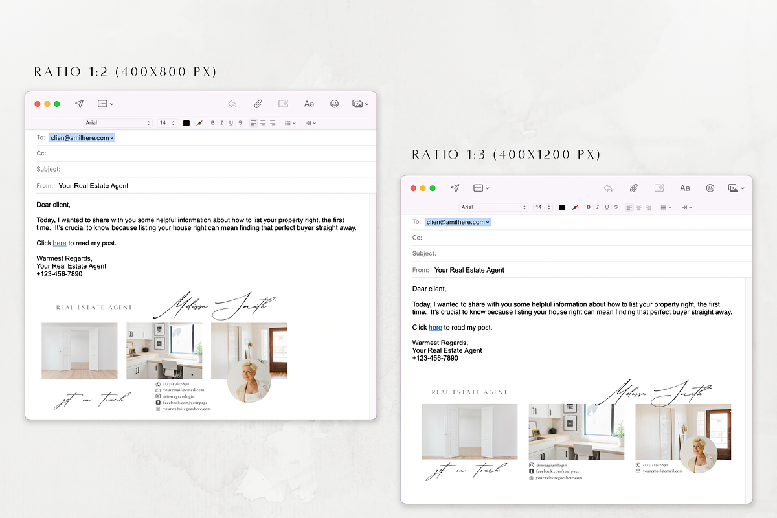
Task: Click @instagramlogin in 1:3 window signature
Action: pos(550,465)
